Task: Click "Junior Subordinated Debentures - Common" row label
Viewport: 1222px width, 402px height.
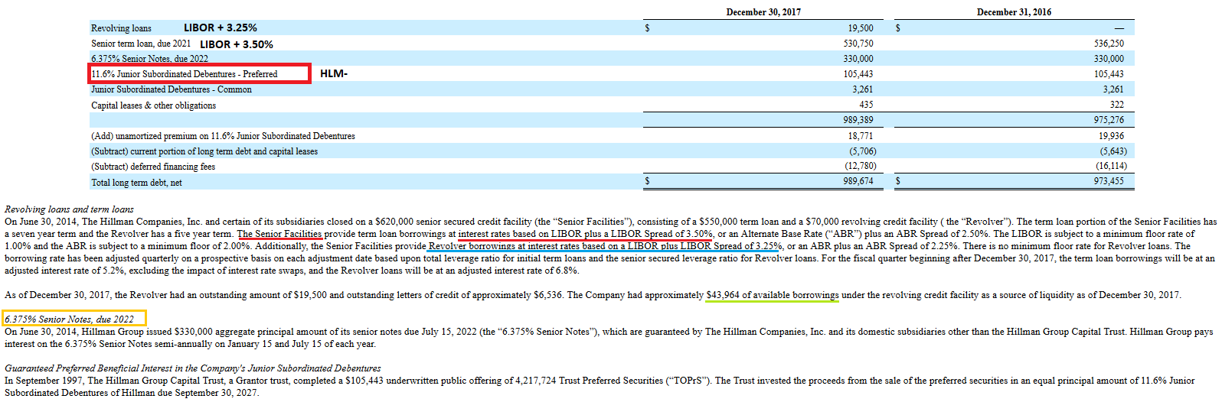Action: [172, 89]
